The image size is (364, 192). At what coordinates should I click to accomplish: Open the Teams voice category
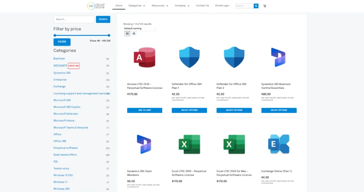click(x=61, y=169)
